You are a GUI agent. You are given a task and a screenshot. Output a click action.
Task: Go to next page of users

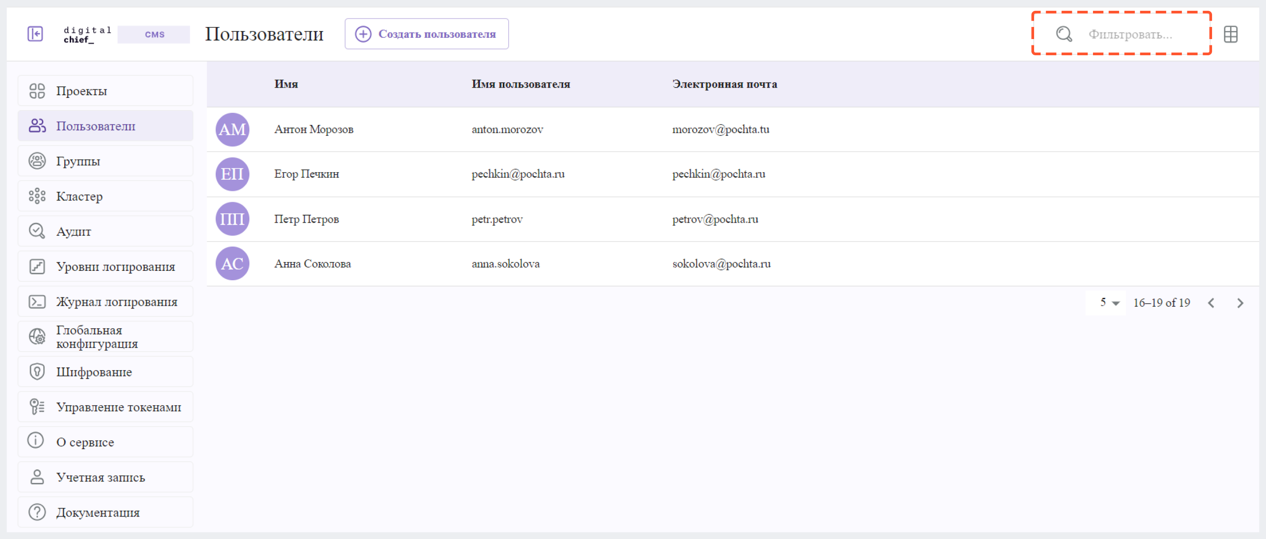[x=1240, y=303]
